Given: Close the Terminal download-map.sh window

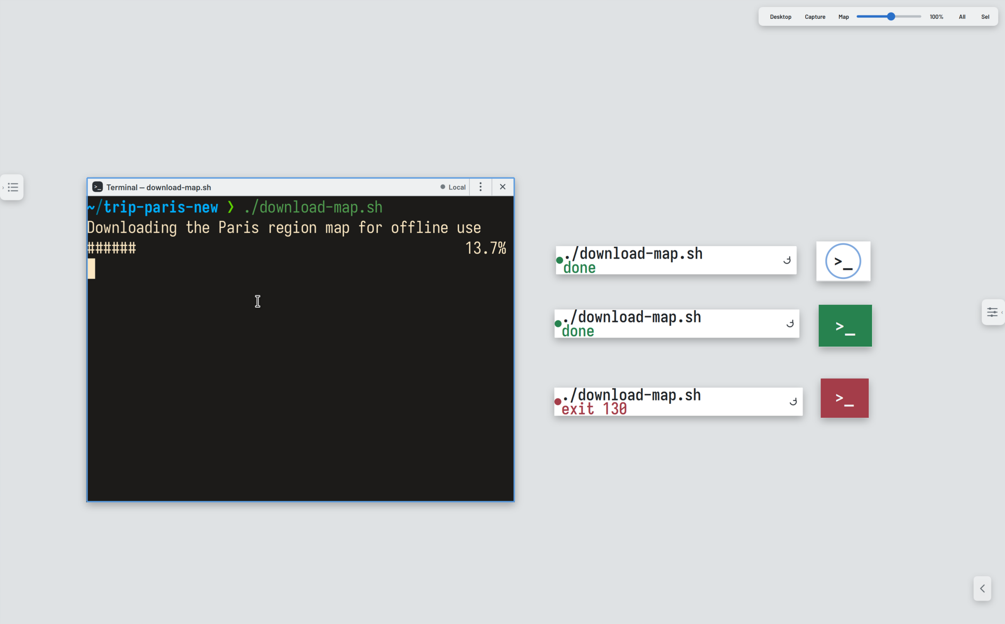Looking at the screenshot, I should click(503, 187).
